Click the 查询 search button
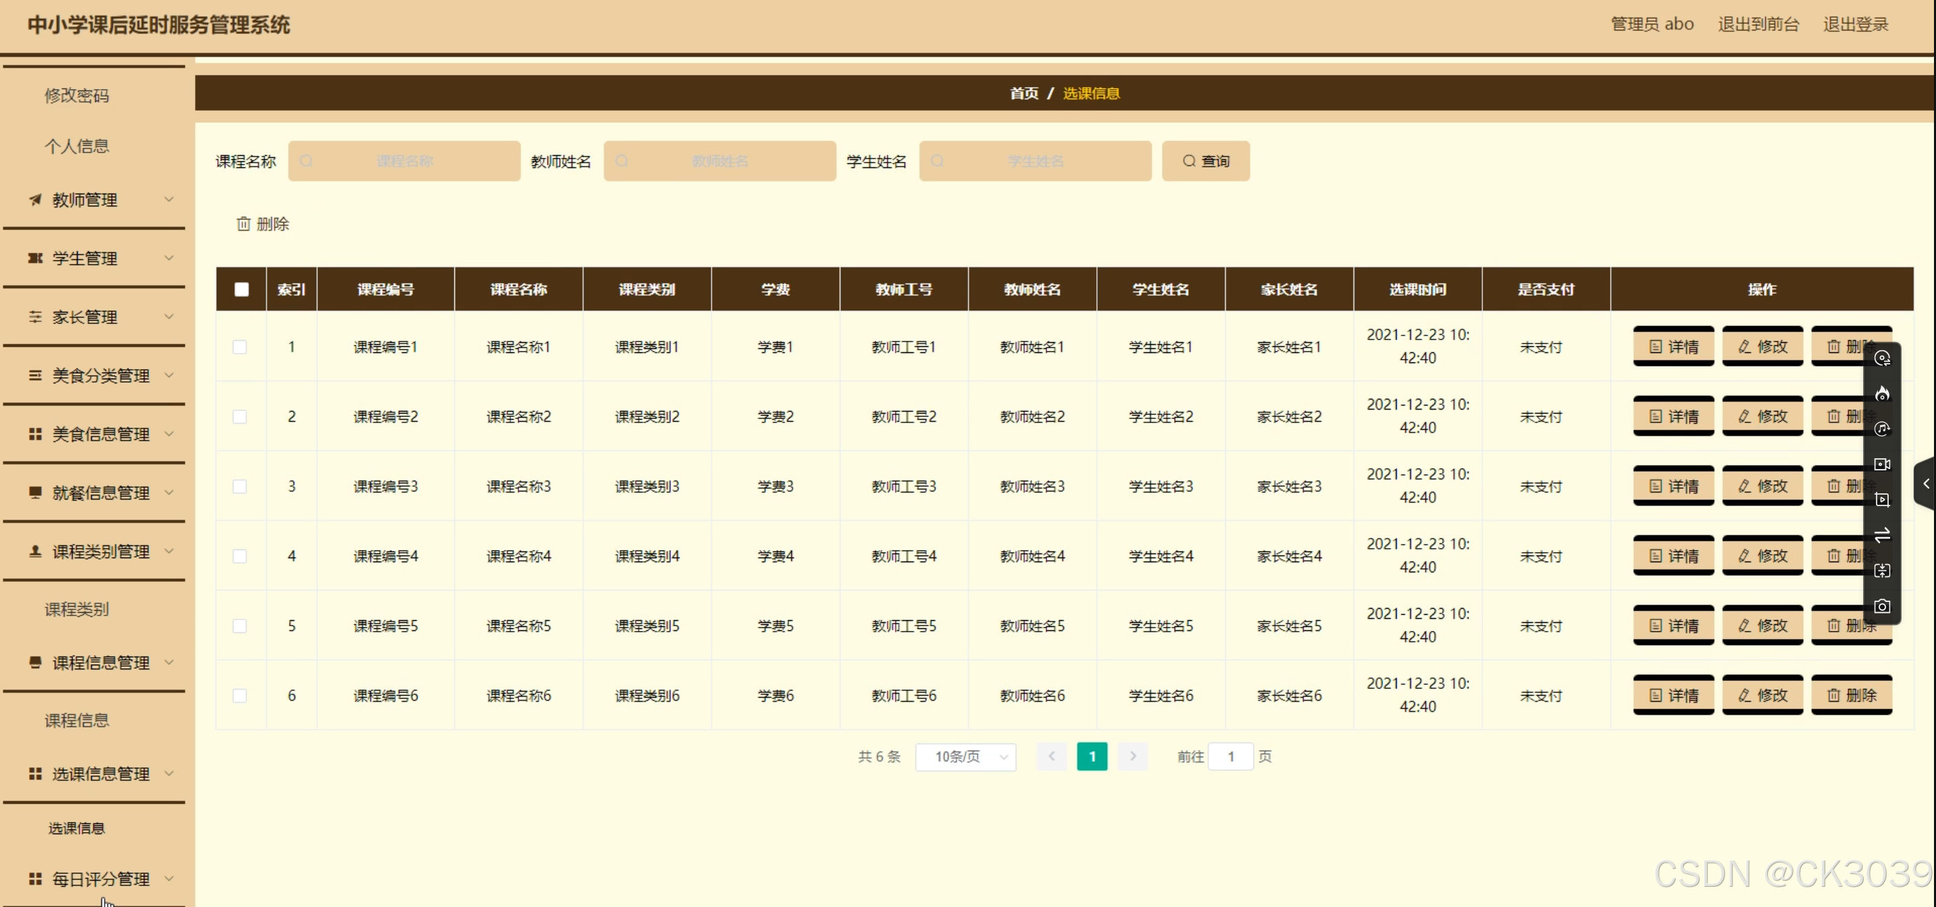Image resolution: width=1936 pixels, height=907 pixels. 1205,161
